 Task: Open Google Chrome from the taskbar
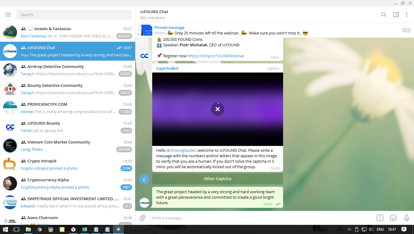40,229
